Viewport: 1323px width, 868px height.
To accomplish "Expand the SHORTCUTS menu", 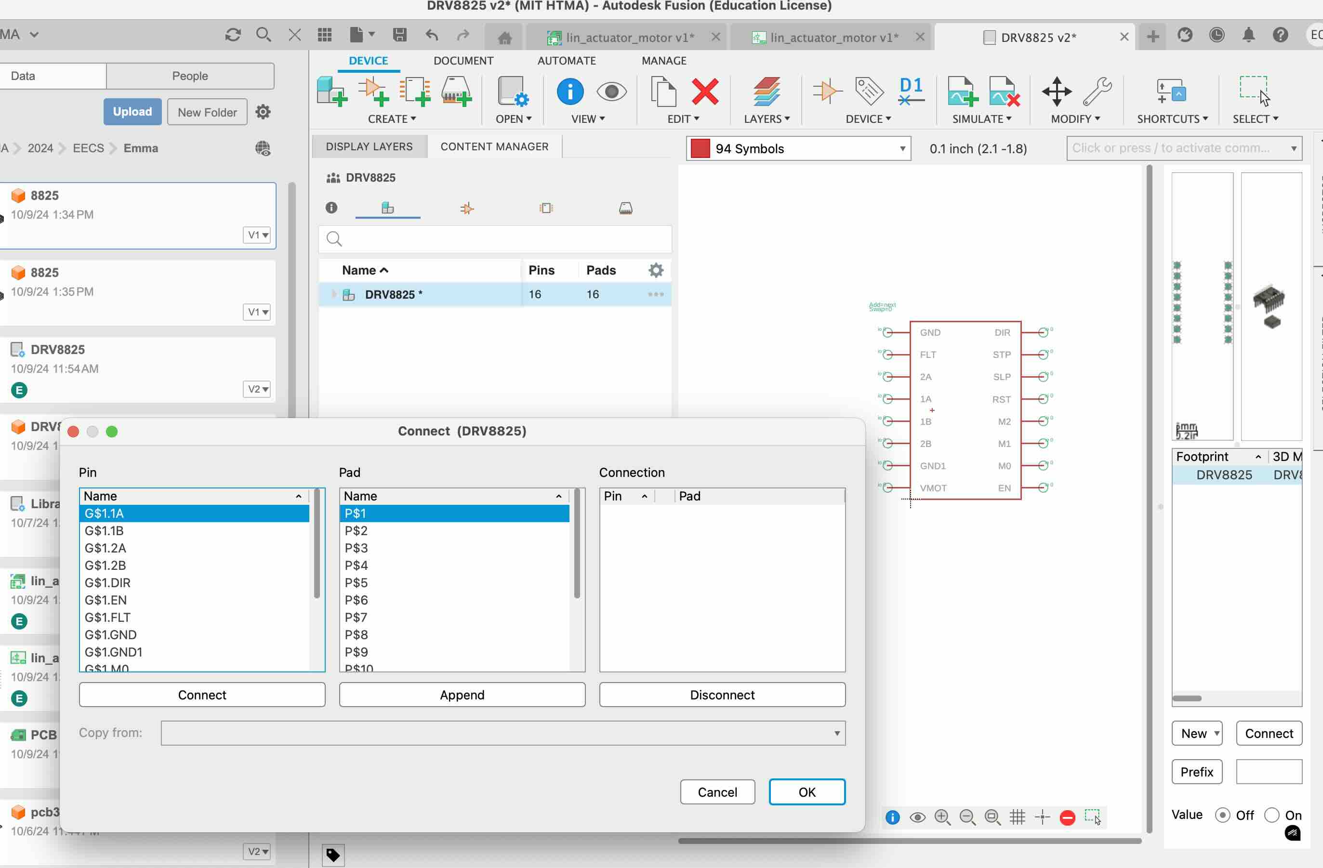I will pyautogui.click(x=1172, y=119).
